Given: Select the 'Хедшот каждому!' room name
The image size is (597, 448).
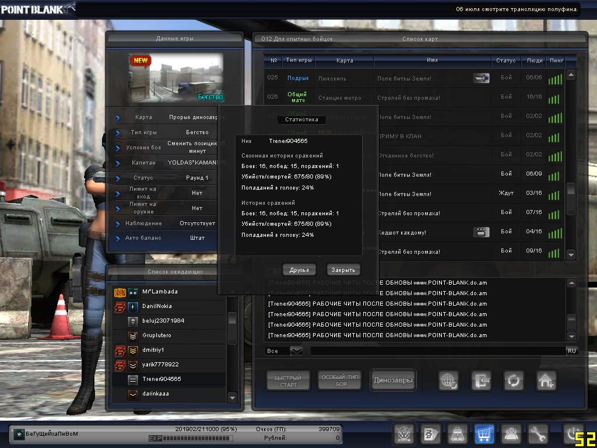Looking at the screenshot, I should 402,232.
